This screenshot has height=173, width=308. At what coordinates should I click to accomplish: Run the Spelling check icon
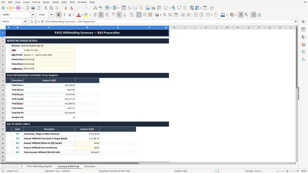[x=101, y=8]
